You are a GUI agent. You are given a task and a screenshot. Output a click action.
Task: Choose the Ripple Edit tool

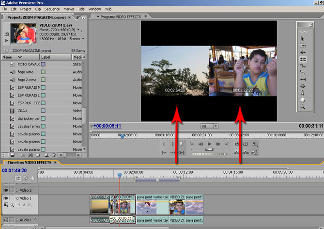303,52
